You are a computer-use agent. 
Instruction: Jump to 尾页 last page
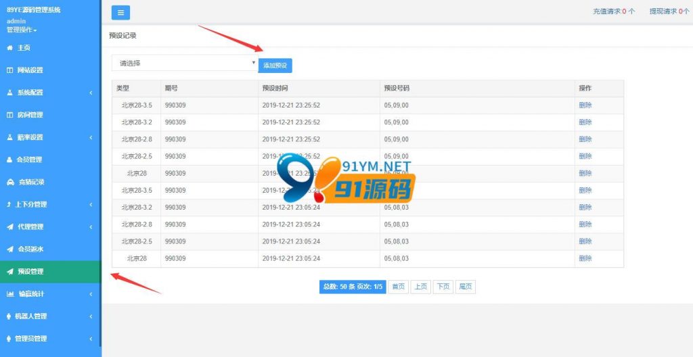(x=466, y=287)
